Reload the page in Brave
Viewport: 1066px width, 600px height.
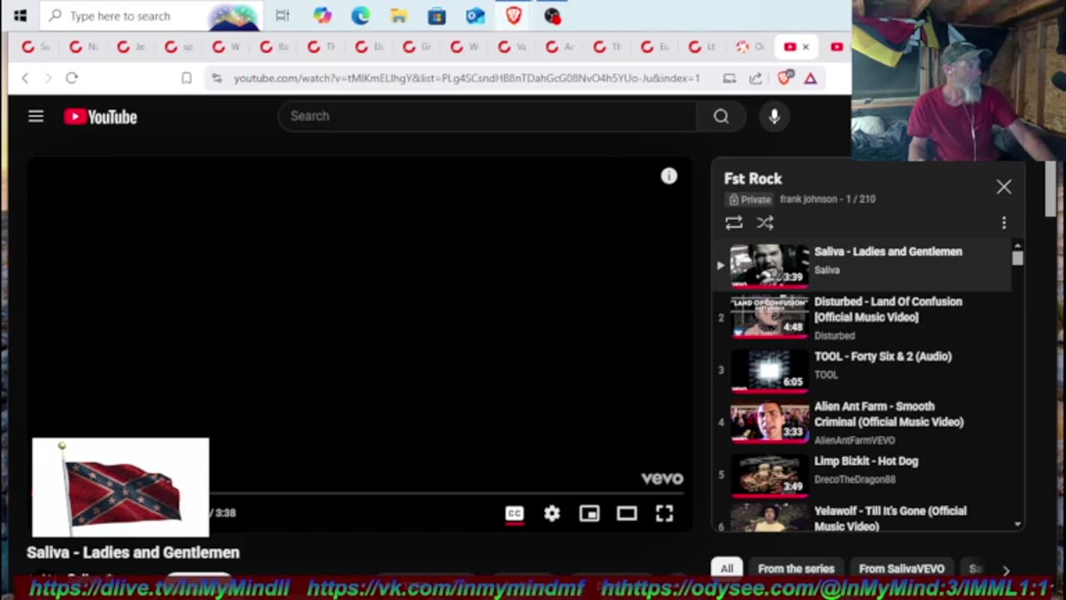pos(72,77)
